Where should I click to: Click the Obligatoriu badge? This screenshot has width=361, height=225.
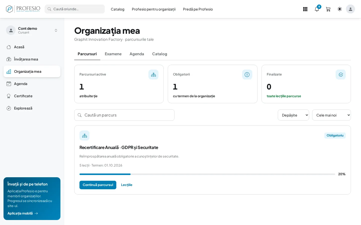tap(335, 135)
